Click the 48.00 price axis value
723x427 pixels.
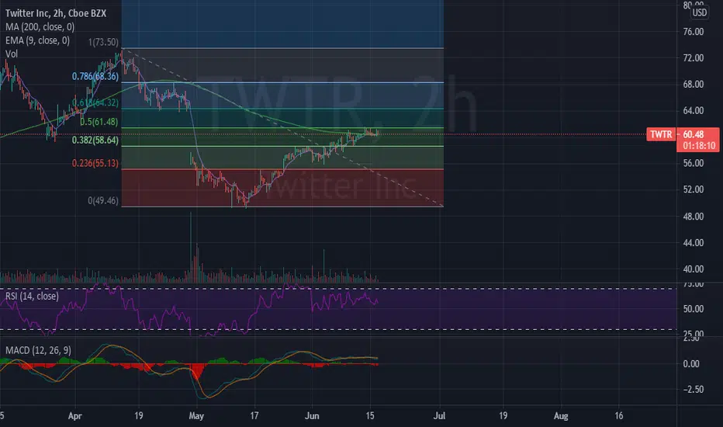693,217
